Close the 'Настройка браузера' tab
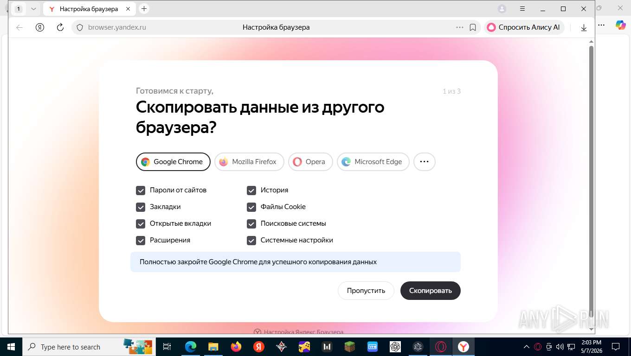The width and height of the screenshot is (631, 356). coord(128,9)
